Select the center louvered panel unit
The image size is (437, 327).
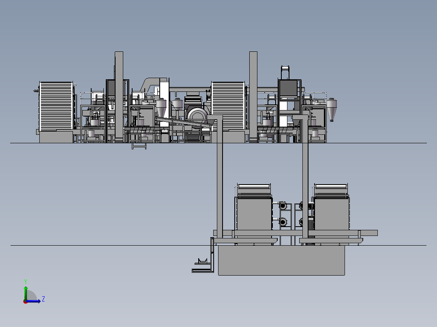pyautogui.click(x=228, y=106)
